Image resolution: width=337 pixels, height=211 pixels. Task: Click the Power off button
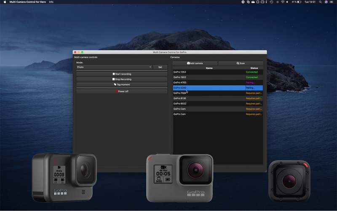click(x=122, y=91)
